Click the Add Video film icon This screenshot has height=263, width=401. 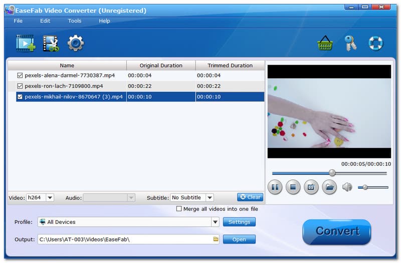pyautogui.click(x=25, y=44)
